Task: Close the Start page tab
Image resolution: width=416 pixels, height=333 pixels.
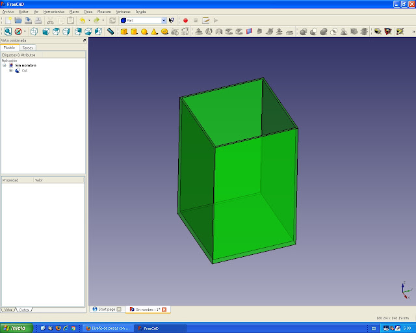Action: pyautogui.click(x=119, y=310)
